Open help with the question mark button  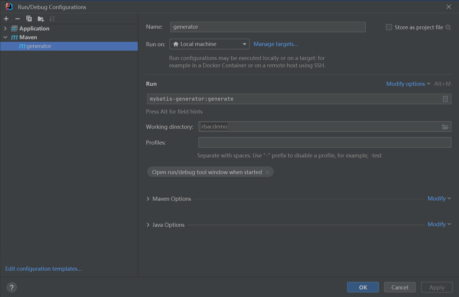(12, 287)
